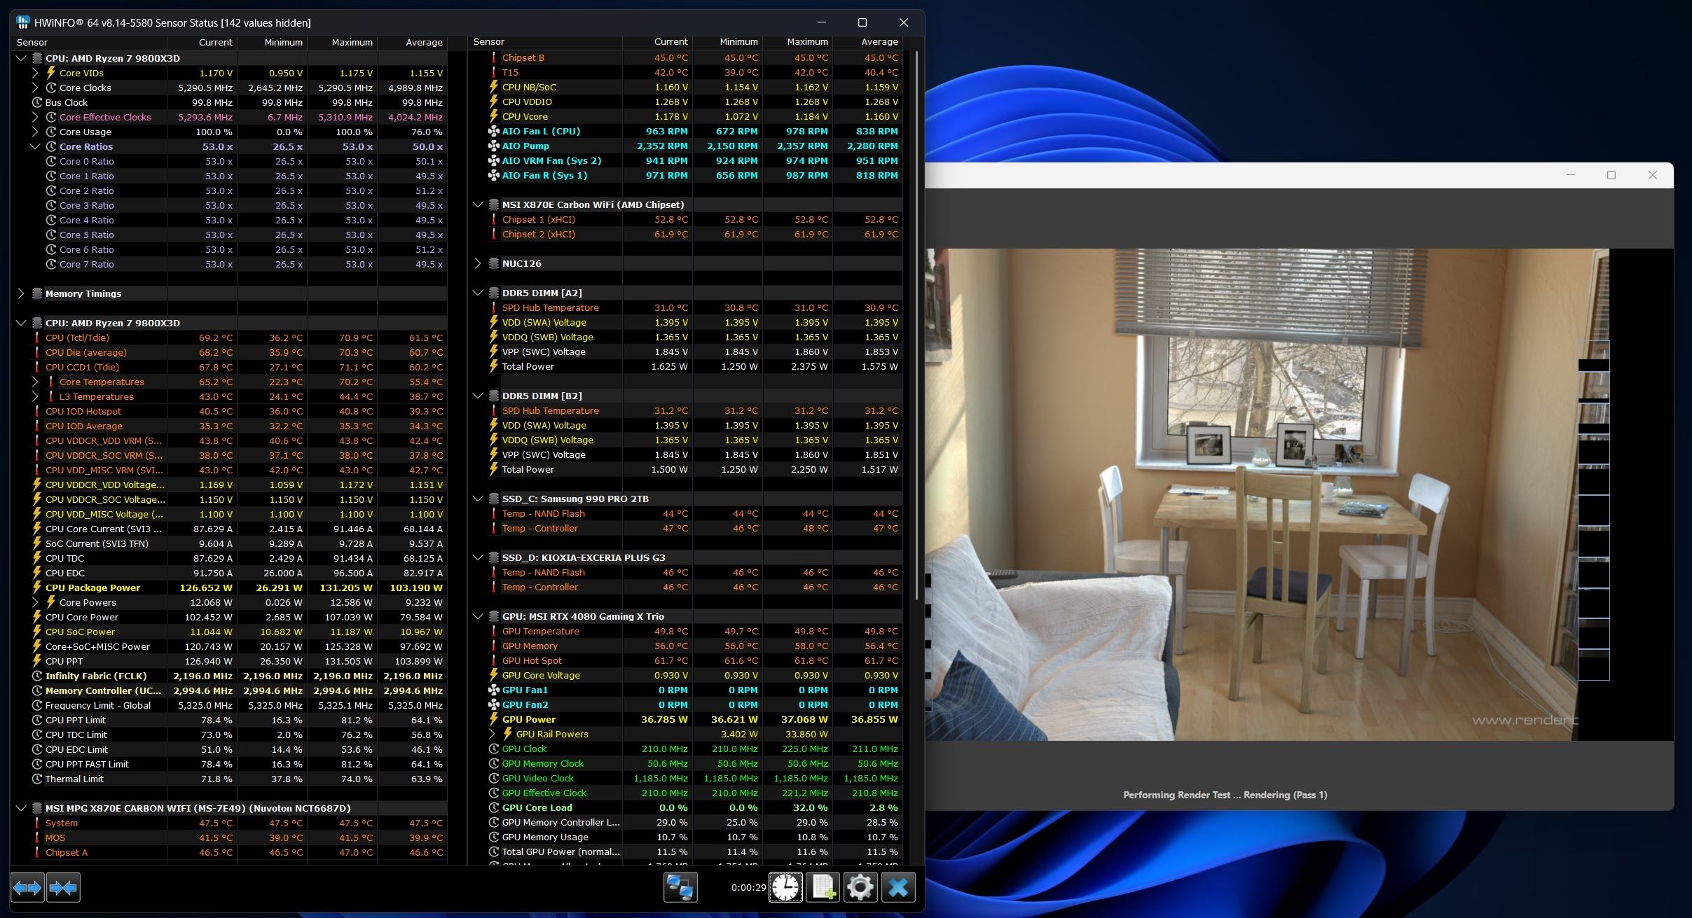This screenshot has width=1692, height=918.
Task: Collapse the Core Ratios group
Action: click(35, 146)
